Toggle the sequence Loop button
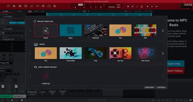This screenshot has height=102, width=193. click(x=17, y=23)
